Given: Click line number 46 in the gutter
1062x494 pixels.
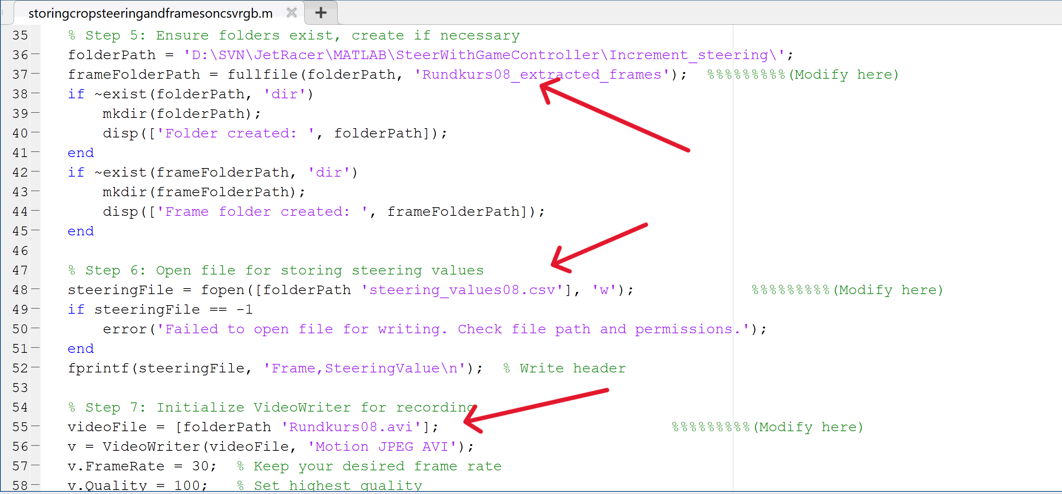Looking at the screenshot, I should 20,251.
